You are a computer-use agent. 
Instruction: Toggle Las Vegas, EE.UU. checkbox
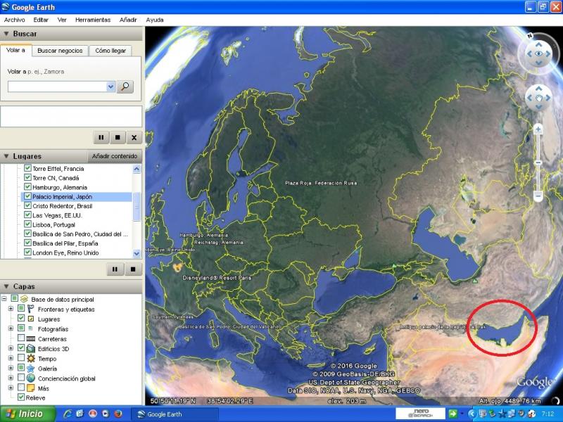coord(27,215)
